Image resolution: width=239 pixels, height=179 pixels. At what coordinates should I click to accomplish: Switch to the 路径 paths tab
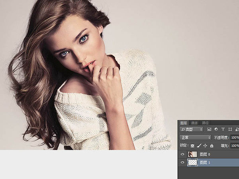pyautogui.click(x=205, y=123)
